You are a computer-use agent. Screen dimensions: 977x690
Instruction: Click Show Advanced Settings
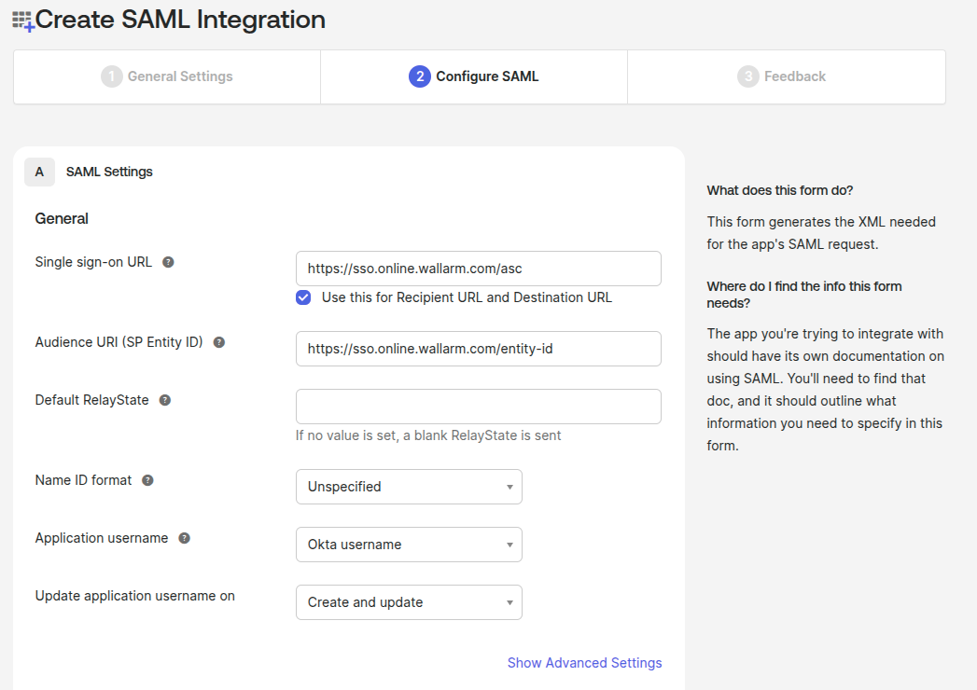584,662
